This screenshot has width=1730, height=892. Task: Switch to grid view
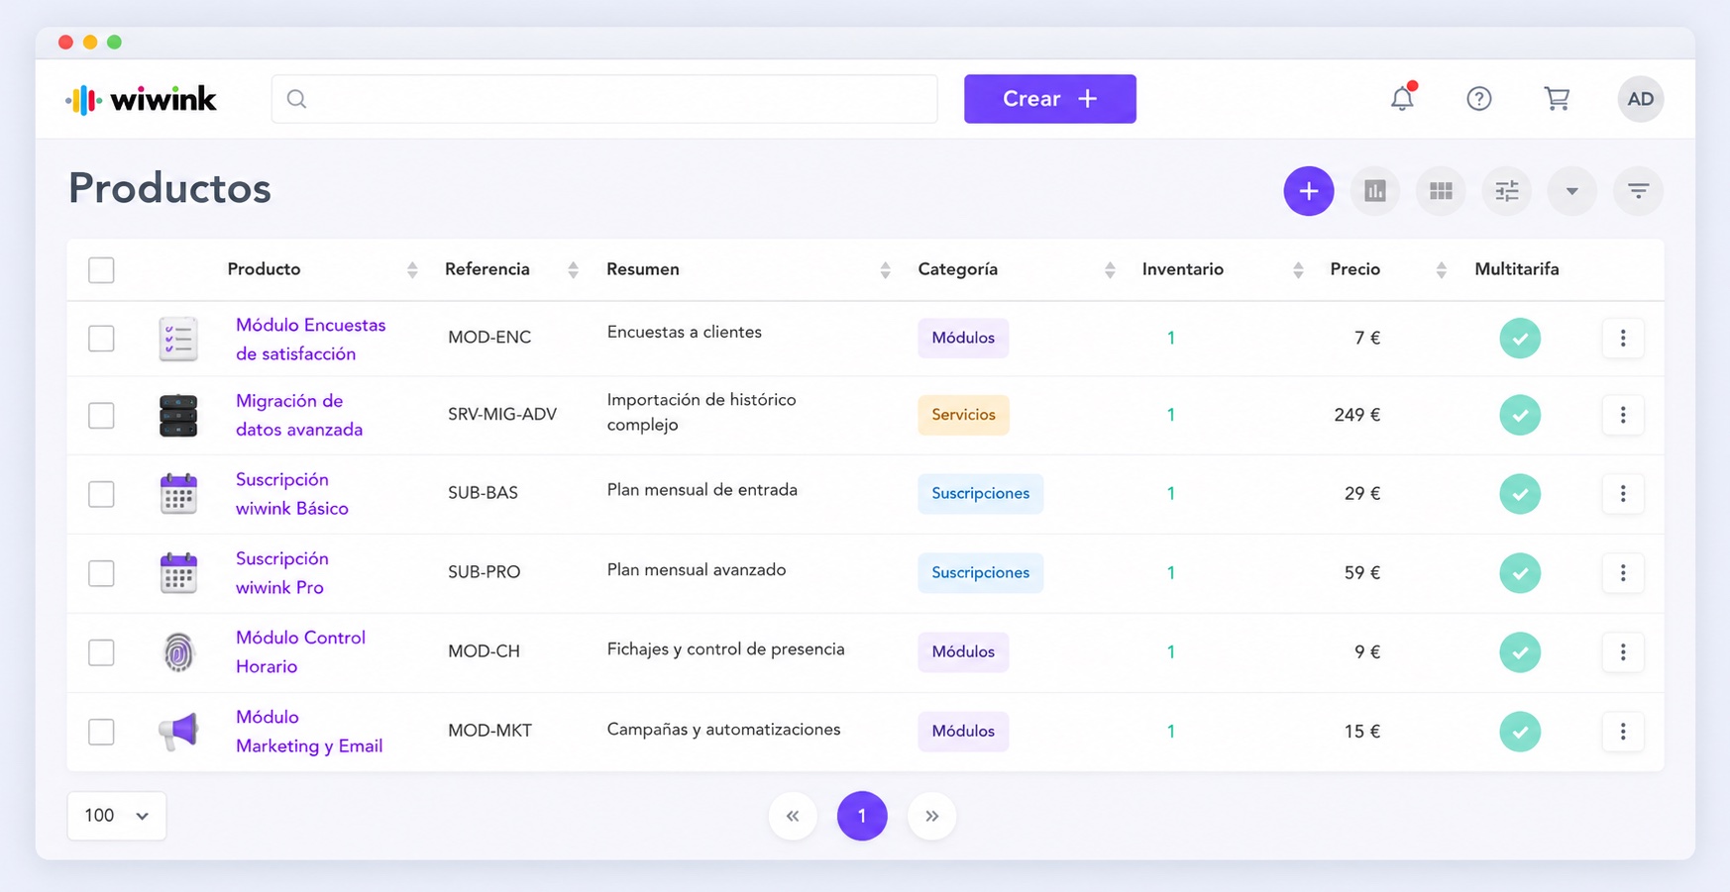[1441, 191]
